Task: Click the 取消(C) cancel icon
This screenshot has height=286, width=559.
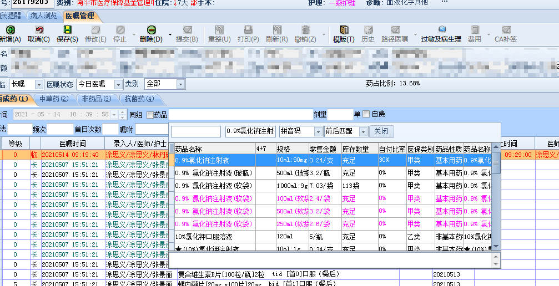Action: pos(39,30)
